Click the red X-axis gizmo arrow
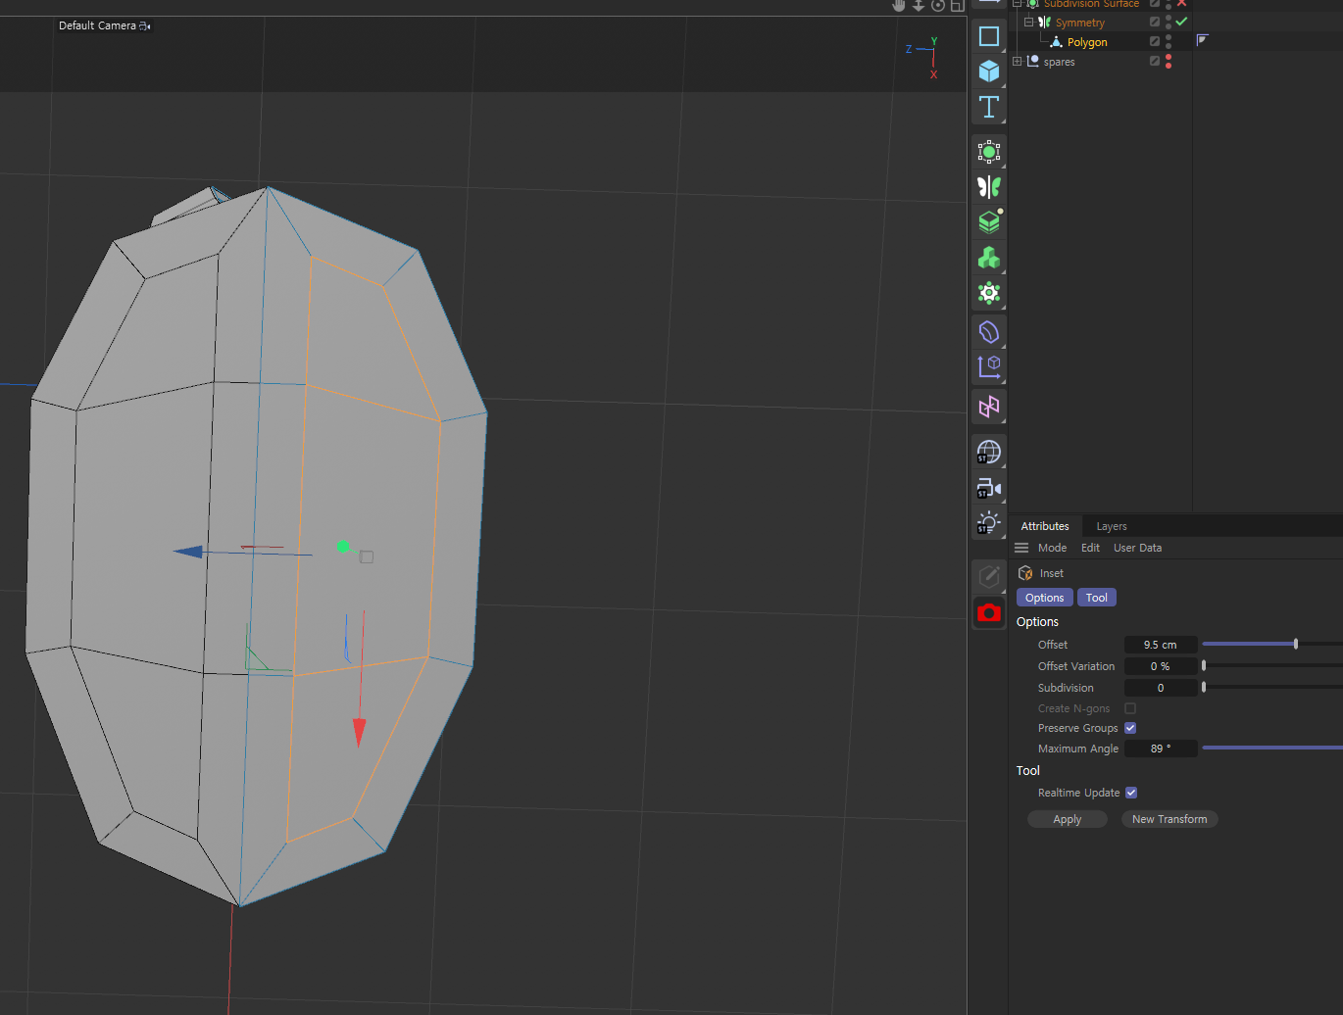Screen dimensions: 1343x1015 pos(359,732)
